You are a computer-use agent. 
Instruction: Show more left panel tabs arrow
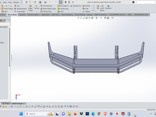(x=9, y=20)
